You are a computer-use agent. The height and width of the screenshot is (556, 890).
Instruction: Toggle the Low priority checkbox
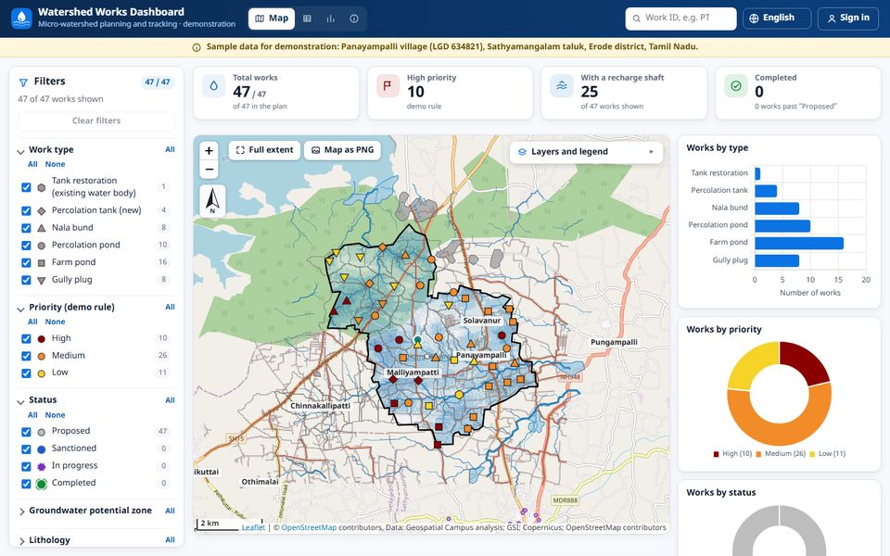[26, 373]
